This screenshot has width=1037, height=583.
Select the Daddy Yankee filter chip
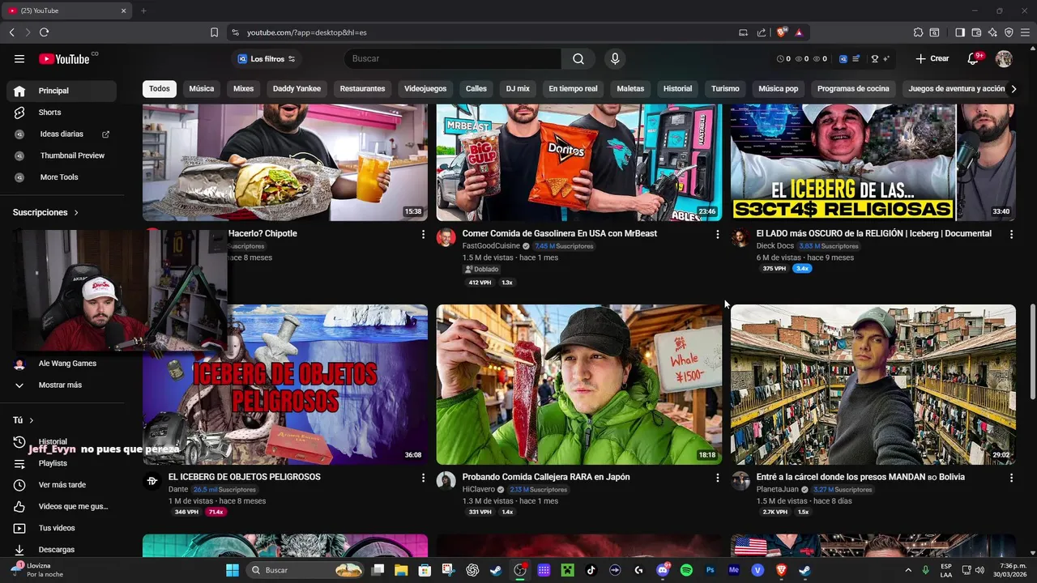pos(297,88)
